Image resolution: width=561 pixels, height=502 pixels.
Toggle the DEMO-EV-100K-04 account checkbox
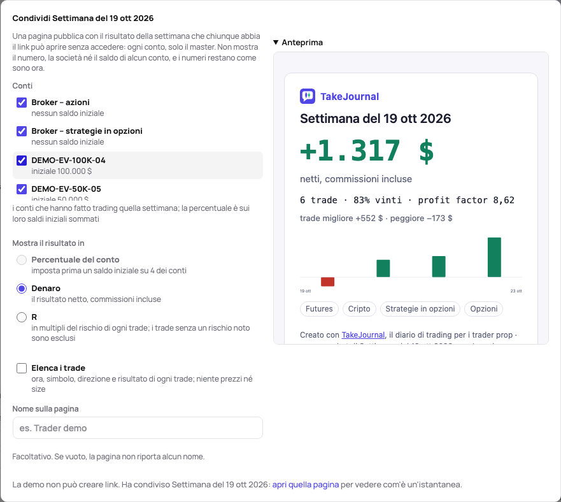click(x=22, y=161)
